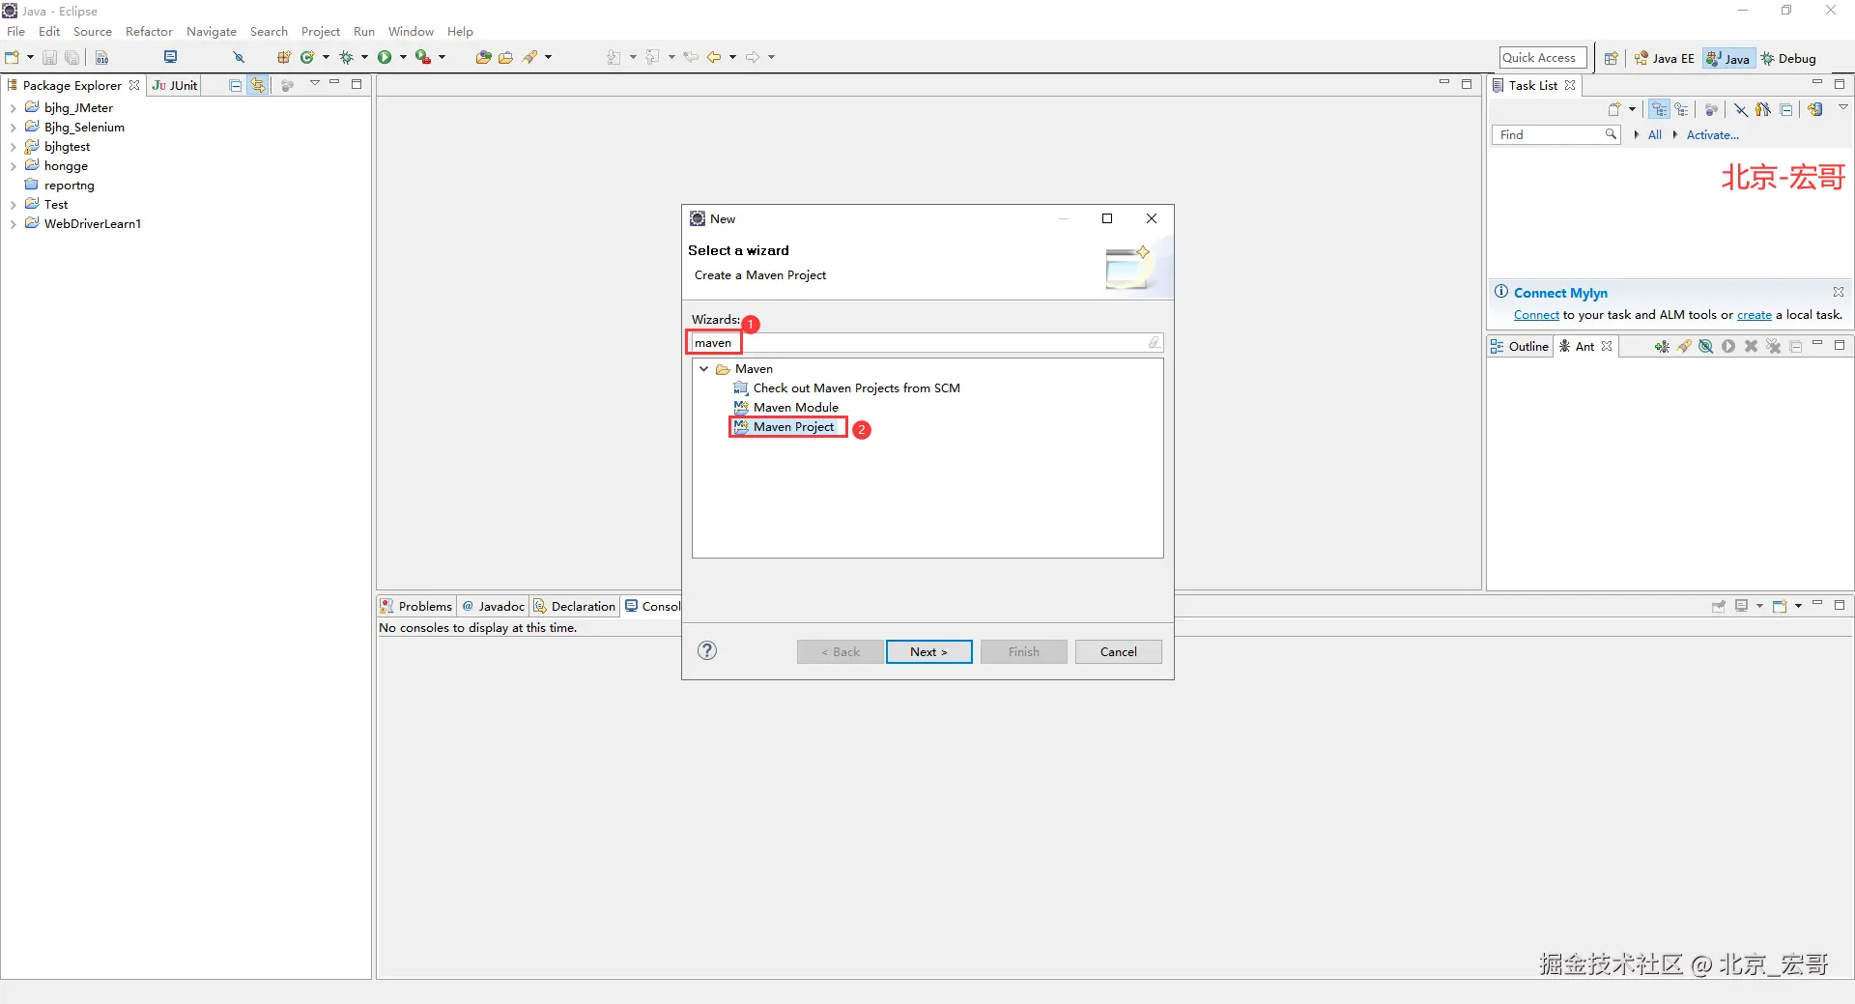Open the Window menu
The width and height of the screenshot is (1855, 1004).
tap(411, 31)
